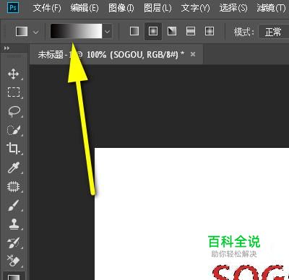Select the Move tool
This screenshot has width=289, height=280.
pos(14,74)
